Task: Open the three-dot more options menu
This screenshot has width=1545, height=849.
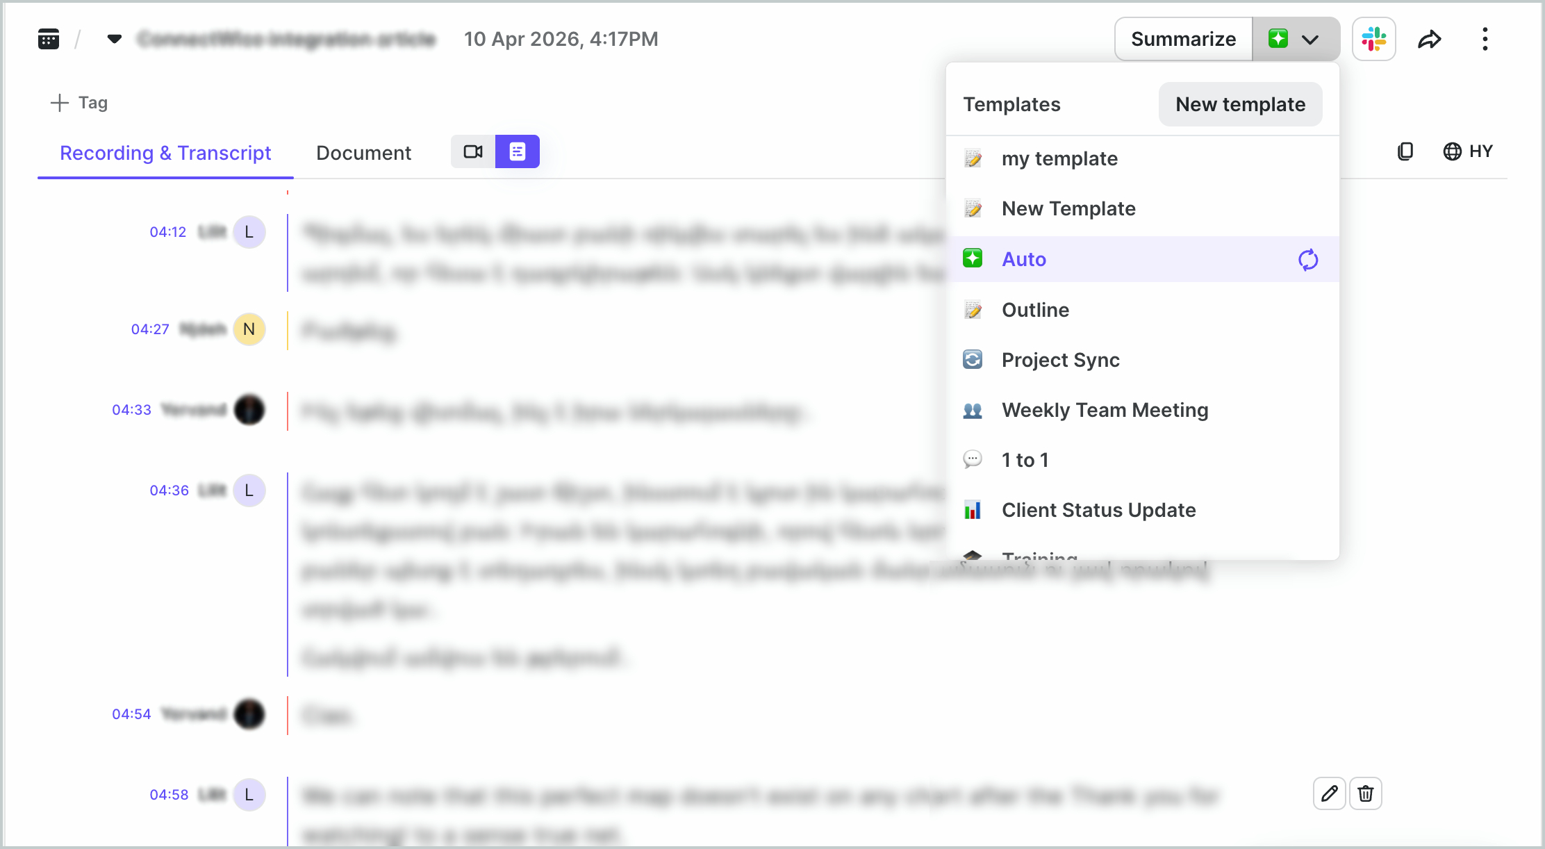Action: (1485, 40)
